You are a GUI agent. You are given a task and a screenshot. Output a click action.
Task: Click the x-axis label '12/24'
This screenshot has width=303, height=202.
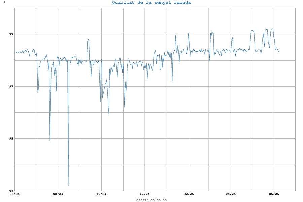pos(145,194)
